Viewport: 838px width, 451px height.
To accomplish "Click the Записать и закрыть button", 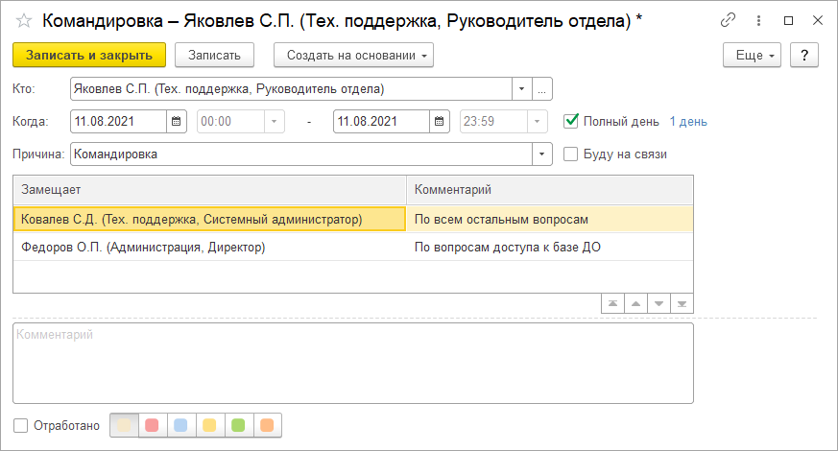I will point(89,56).
